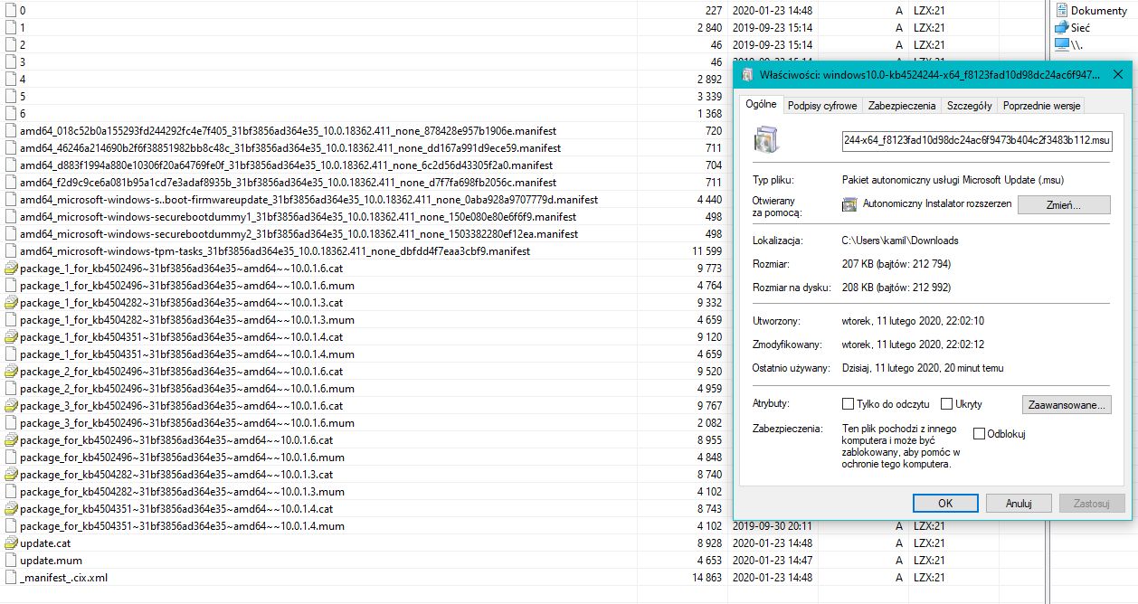Click the Zaawansowane... button
The height and width of the screenshot is (604, 1138).
[1067, 405]
